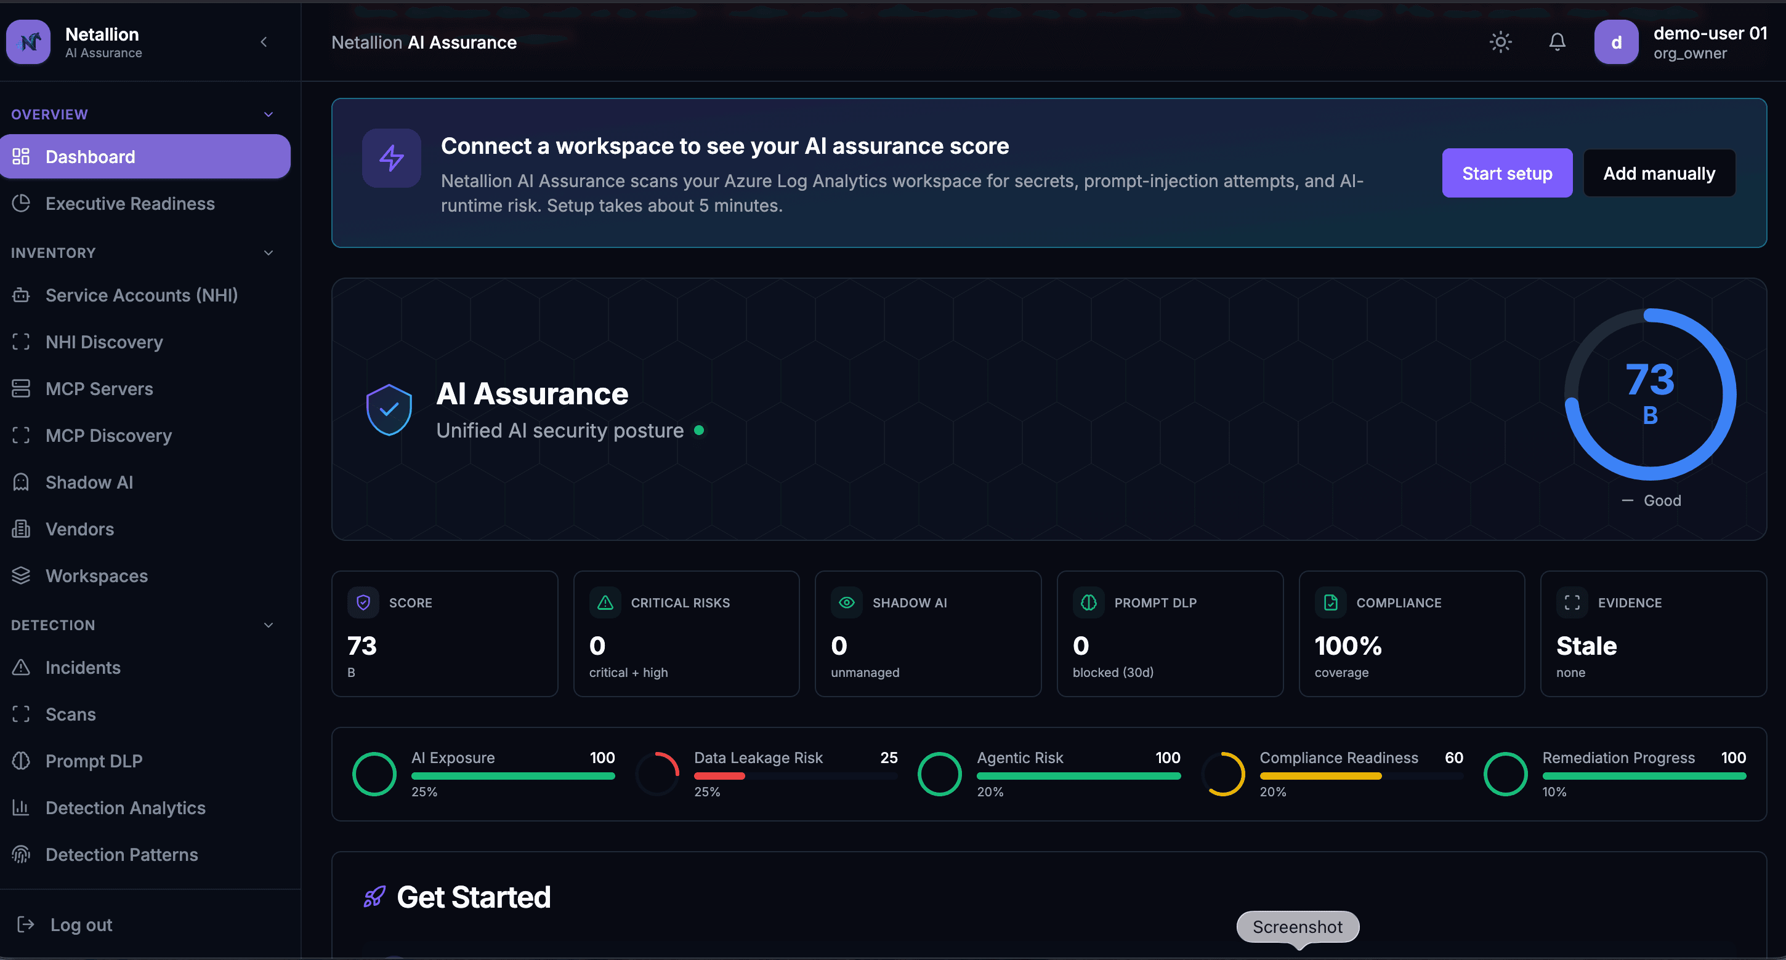Collapse the Detection section
This screenshot has width=1786, height=960.
point(269,625)
